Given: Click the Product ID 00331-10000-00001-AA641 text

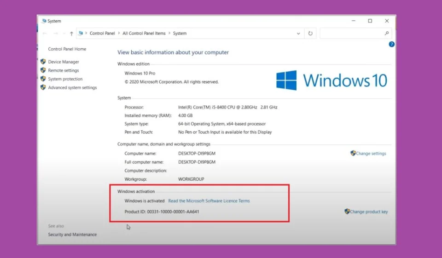Looking at the screenshot, I should coord(162,212).
